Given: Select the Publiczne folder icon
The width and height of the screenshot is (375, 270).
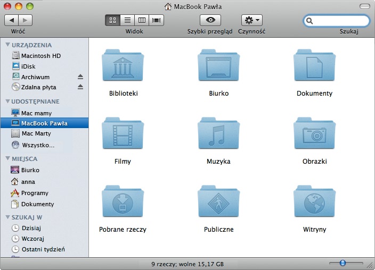Looking at the screenshot, I should [218, 201].
